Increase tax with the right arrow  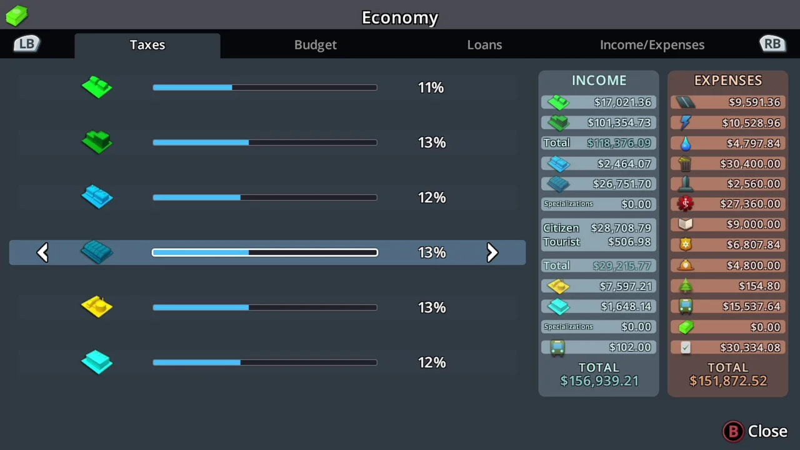(492, 252)
